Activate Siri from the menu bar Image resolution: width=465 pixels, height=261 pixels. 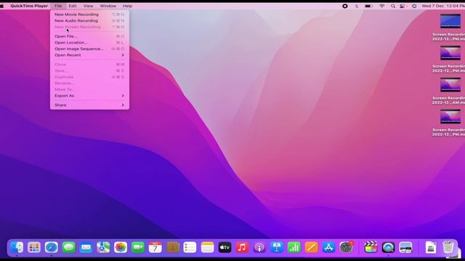[414, 6]
